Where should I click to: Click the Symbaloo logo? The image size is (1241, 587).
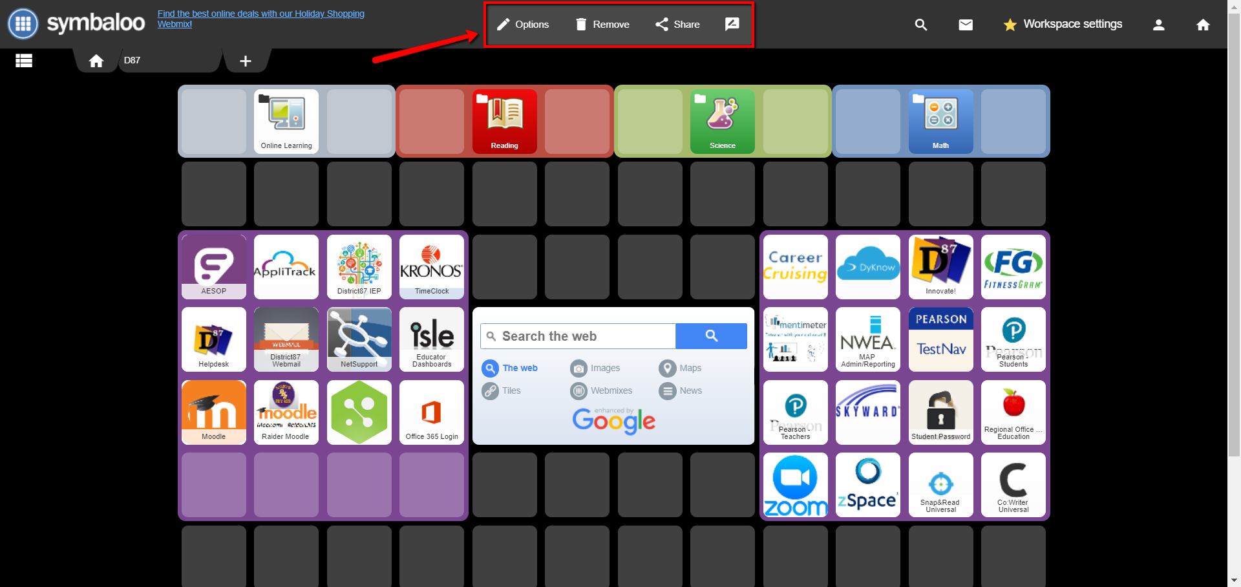76,23
